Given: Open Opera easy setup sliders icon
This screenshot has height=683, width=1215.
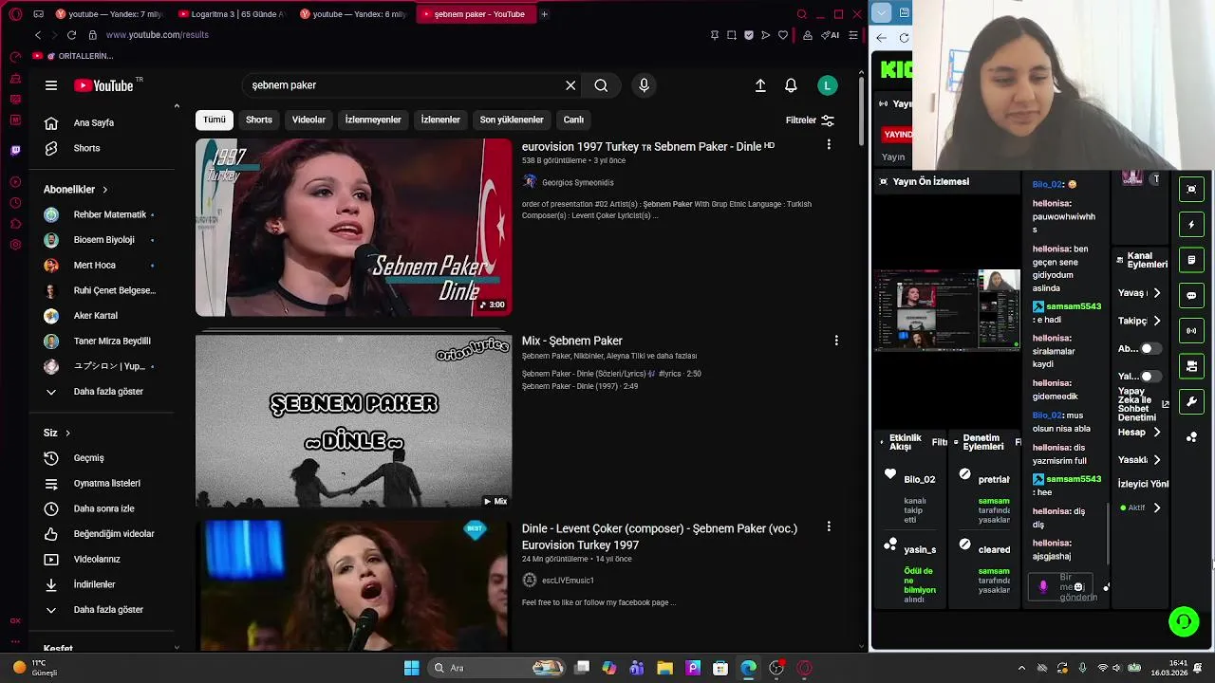Looking at the screenshot, I should click(851, 35).
